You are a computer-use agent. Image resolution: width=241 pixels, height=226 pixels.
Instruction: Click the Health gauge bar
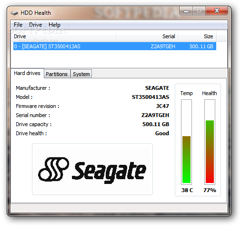pos(210,142)
